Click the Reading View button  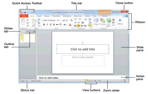93,81
